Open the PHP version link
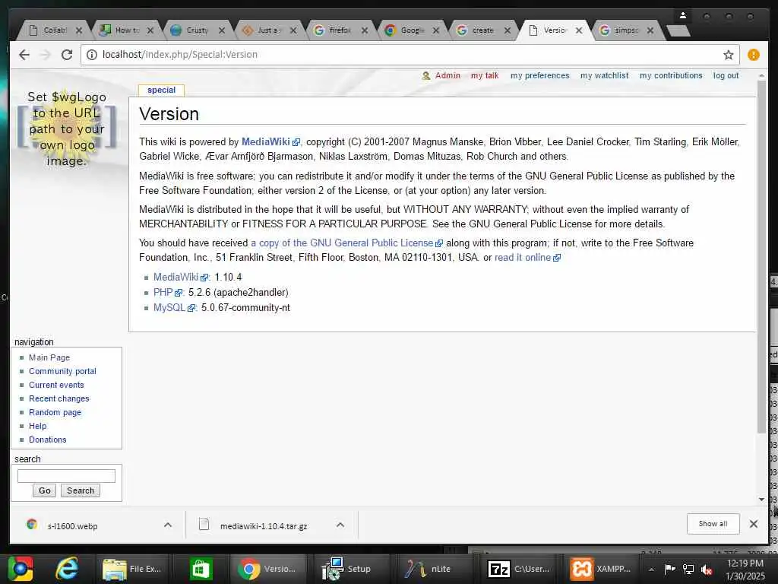 click(168, 293)
